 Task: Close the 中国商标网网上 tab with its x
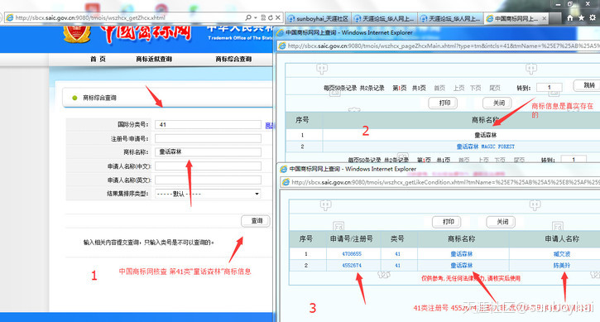coord(544,18)
